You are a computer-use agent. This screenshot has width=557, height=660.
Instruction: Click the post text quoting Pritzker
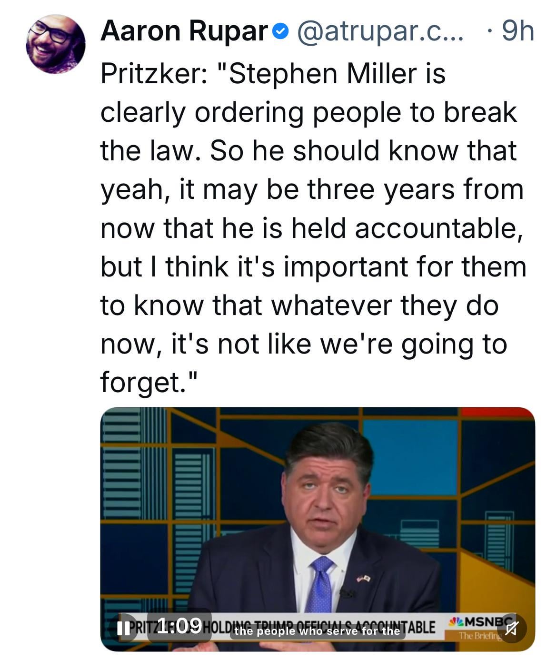click(x=312, y=227)
